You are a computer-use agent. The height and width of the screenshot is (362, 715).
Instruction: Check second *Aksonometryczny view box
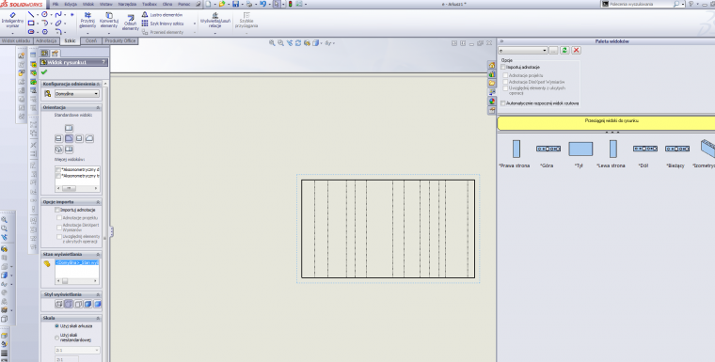click(58, 176)
